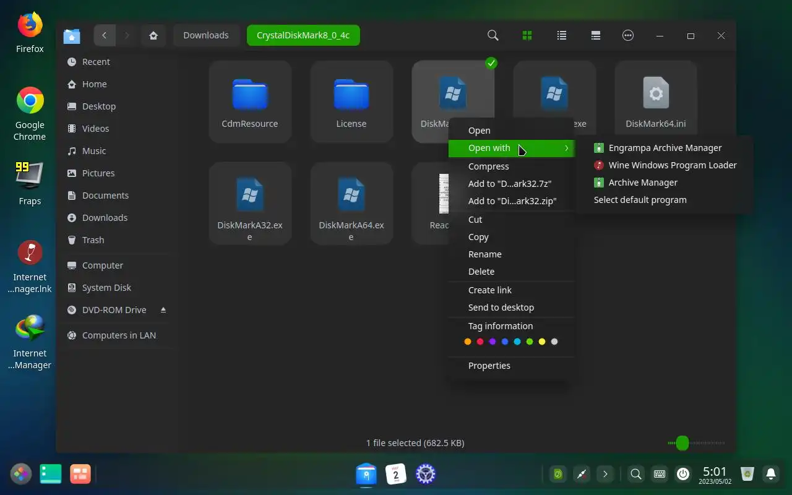
Task: Eject the DVD-ROM Drive
Action: pos(163,309)
